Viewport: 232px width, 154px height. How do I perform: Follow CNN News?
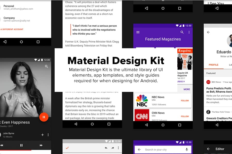pos(185,117)
